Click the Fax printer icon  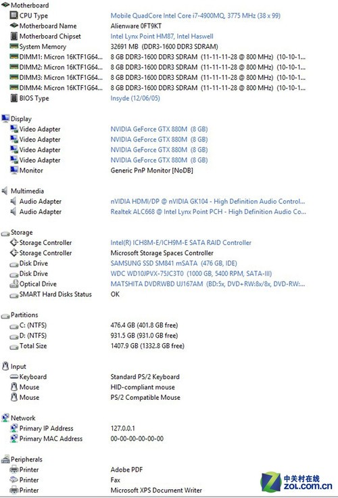click(14, 480)
